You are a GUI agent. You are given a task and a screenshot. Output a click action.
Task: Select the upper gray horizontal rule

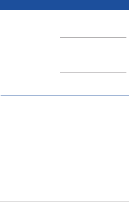click(x=93, y=37)
